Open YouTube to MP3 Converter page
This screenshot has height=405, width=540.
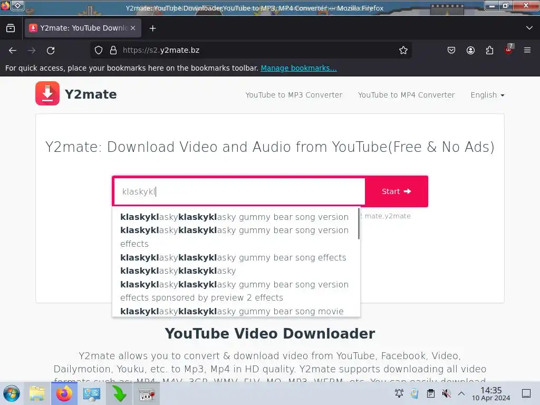pyautogui.click(x=294, y=95)
